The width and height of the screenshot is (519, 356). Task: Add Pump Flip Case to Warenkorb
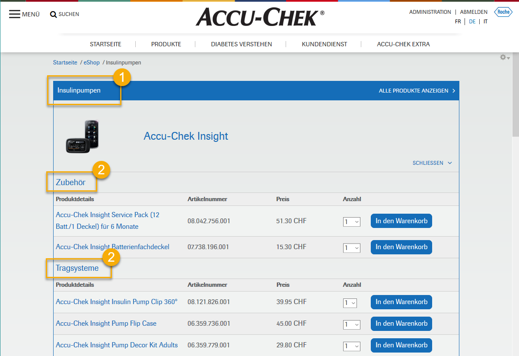coord(401,324)
